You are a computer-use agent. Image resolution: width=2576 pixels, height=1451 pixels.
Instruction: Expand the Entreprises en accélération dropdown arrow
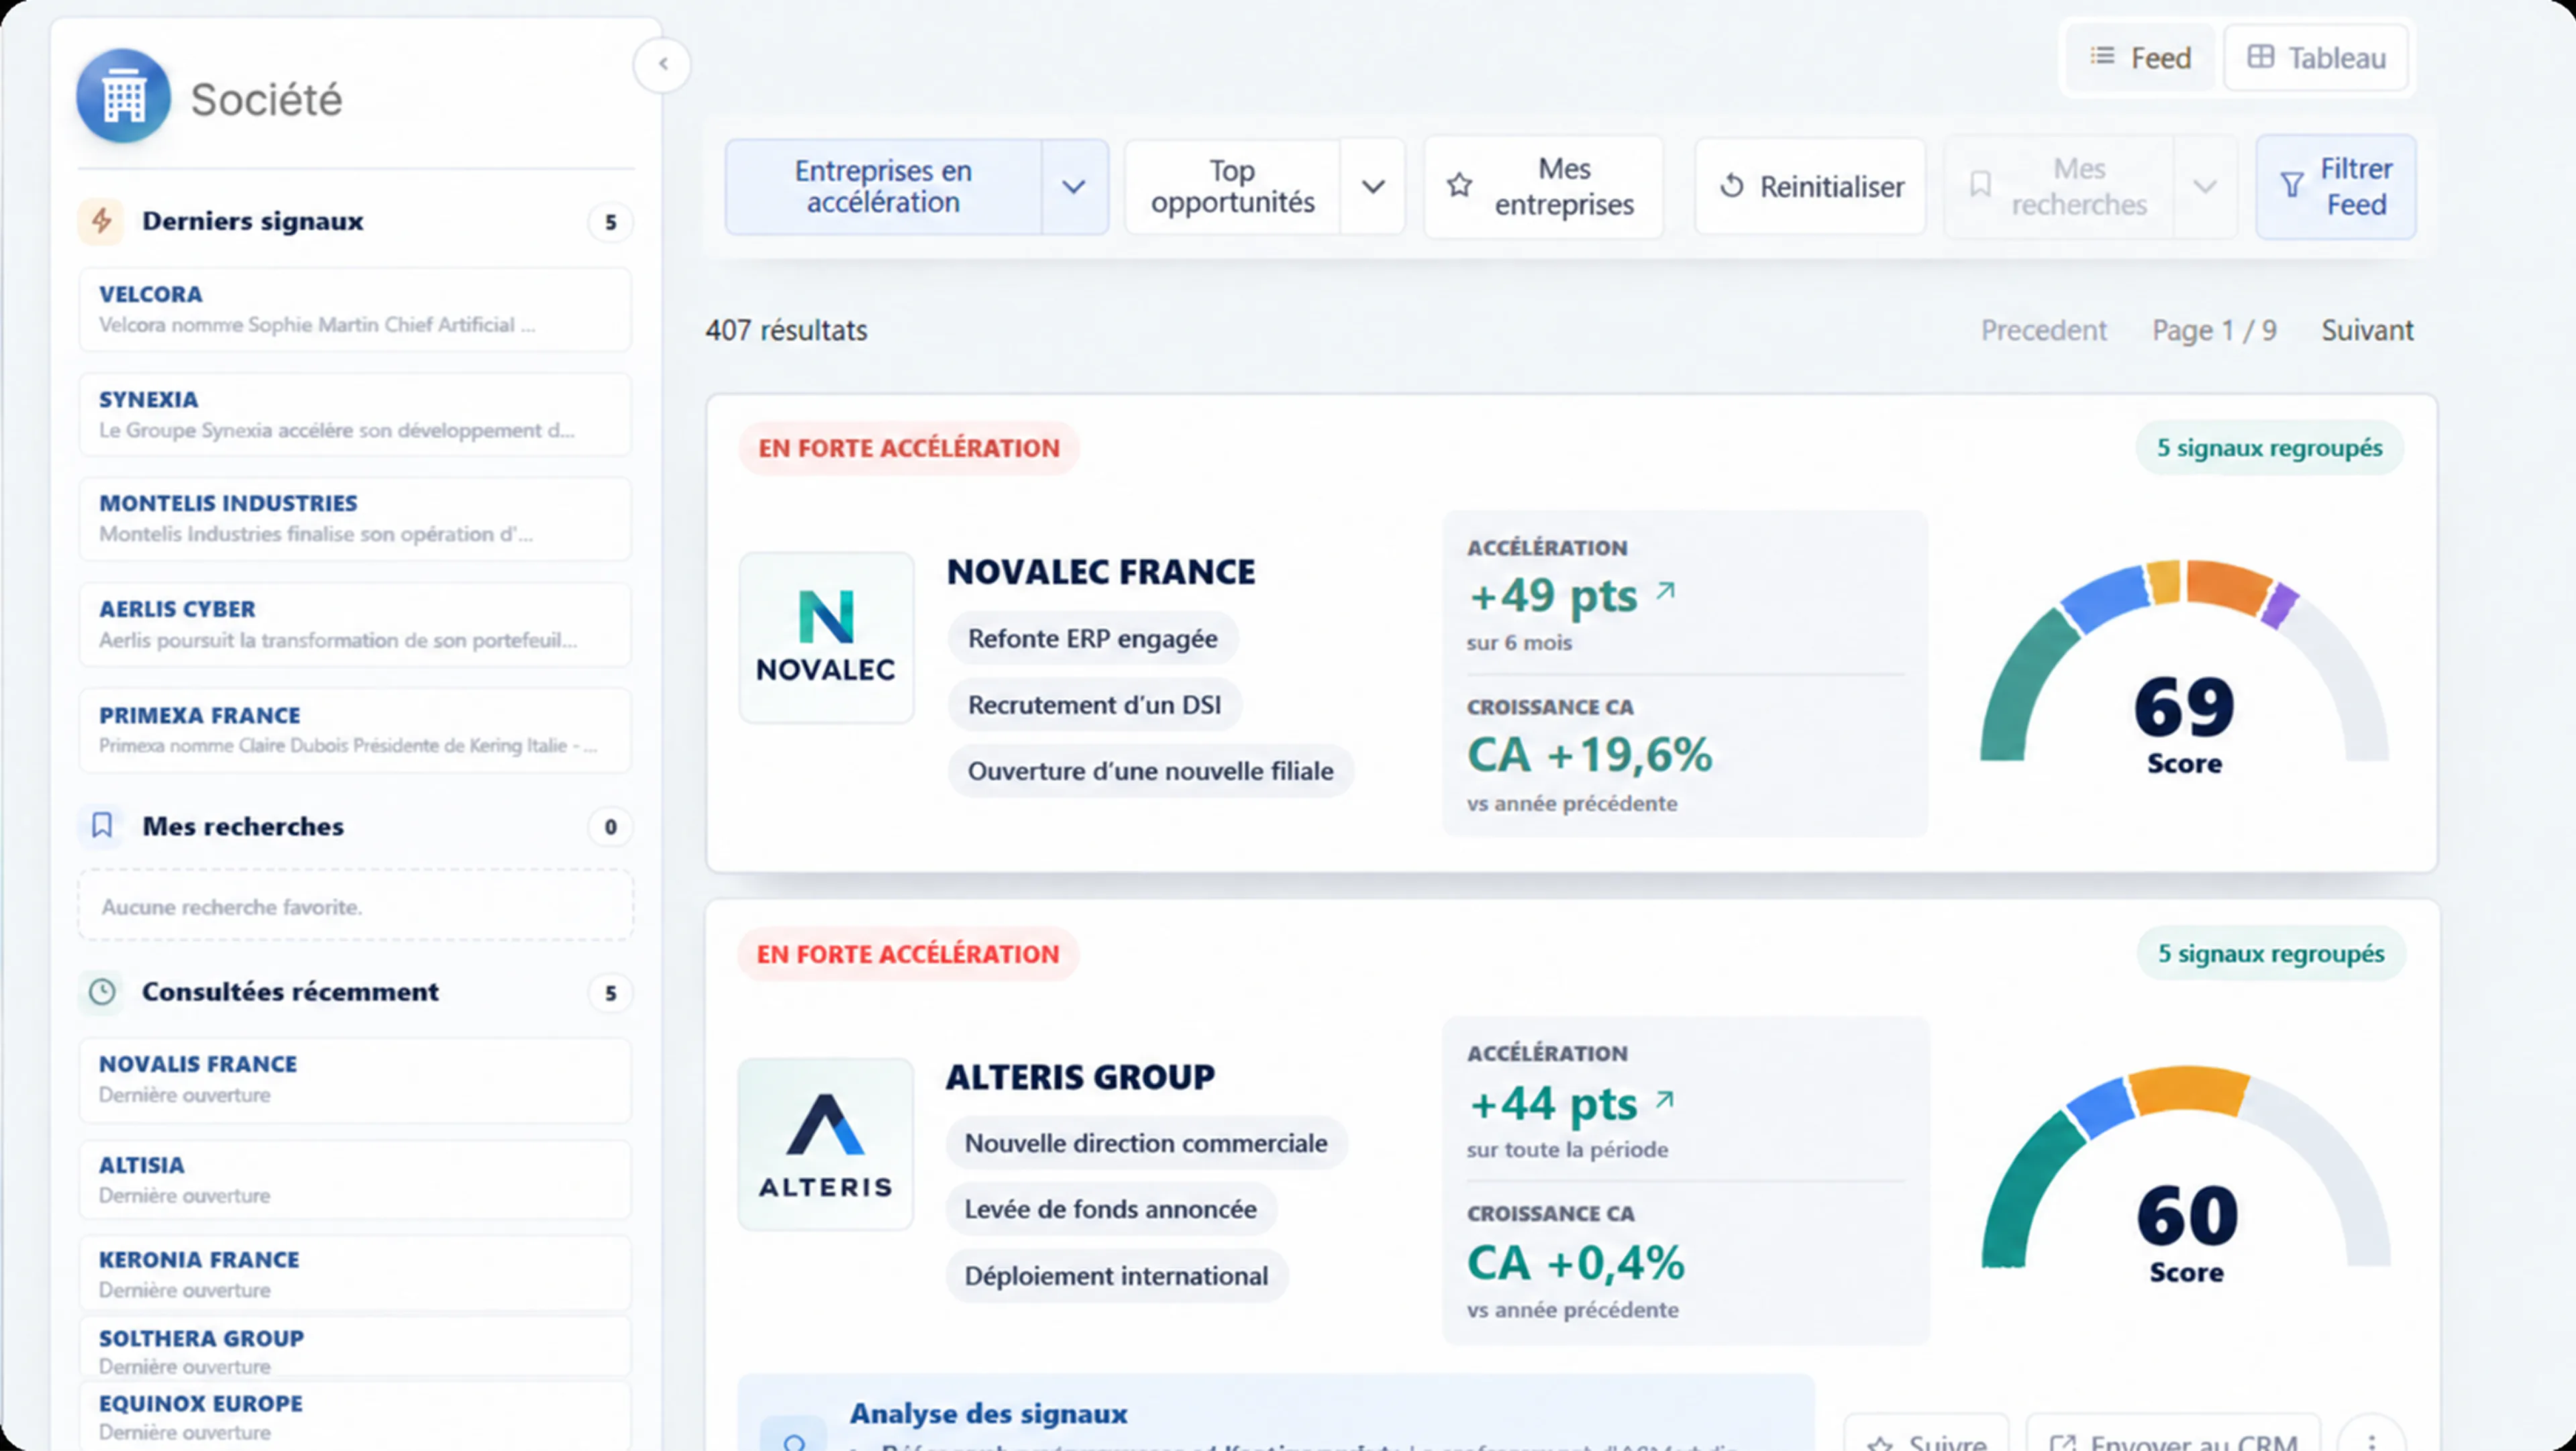(x=1074, y=187)
